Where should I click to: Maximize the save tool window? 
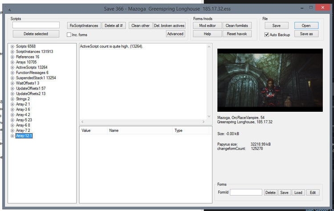coord(311,8)
